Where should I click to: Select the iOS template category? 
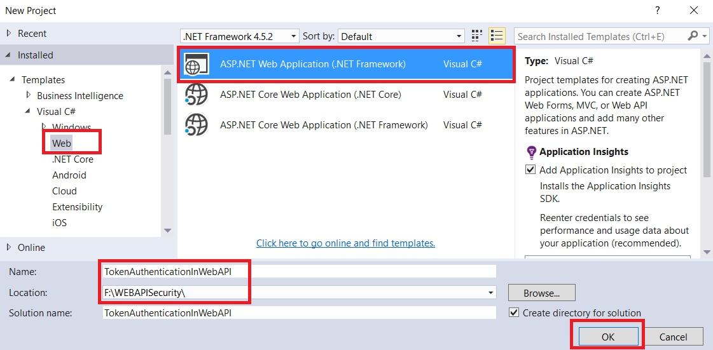coord(60,223)
